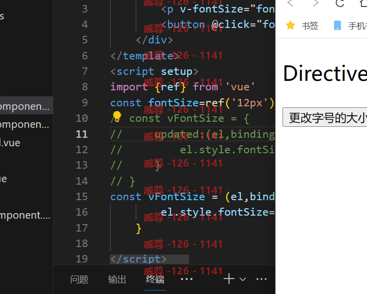The image size is (367, 294).
Task: Click the <script setup> tag on line 7
Action: [x=154, y=71]
